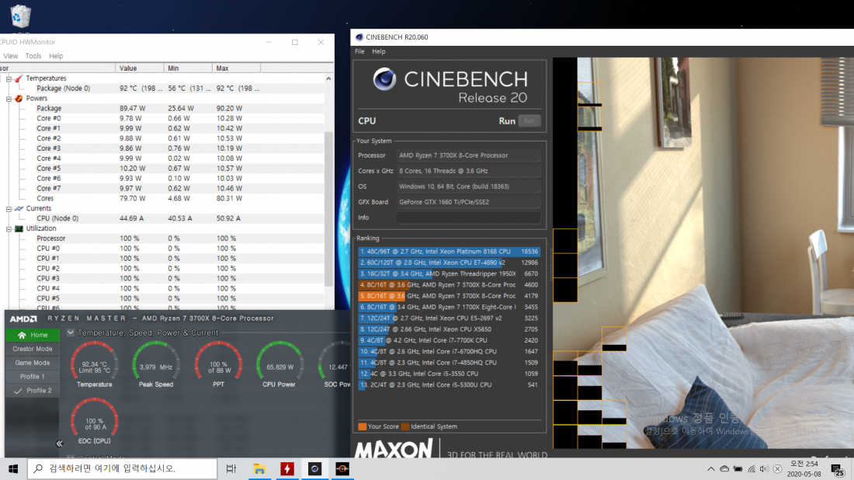Collapse the Currents node in HWMonitor
Image resolution: width=854 pixels, height=480 pixels.
(9, 209)
